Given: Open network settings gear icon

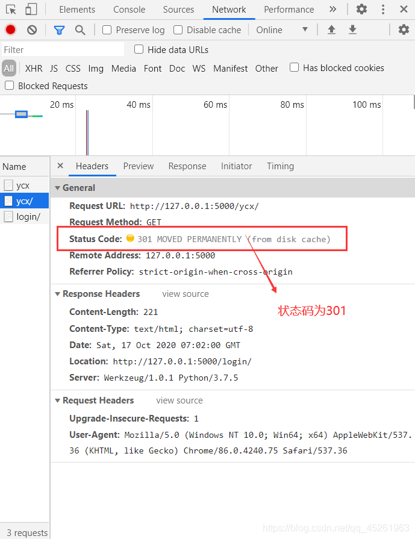Looking at the screenshot, I should pyautogui.click(x=404, y=30).
